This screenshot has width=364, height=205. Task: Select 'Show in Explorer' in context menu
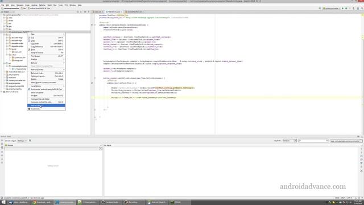pos(46,93)
